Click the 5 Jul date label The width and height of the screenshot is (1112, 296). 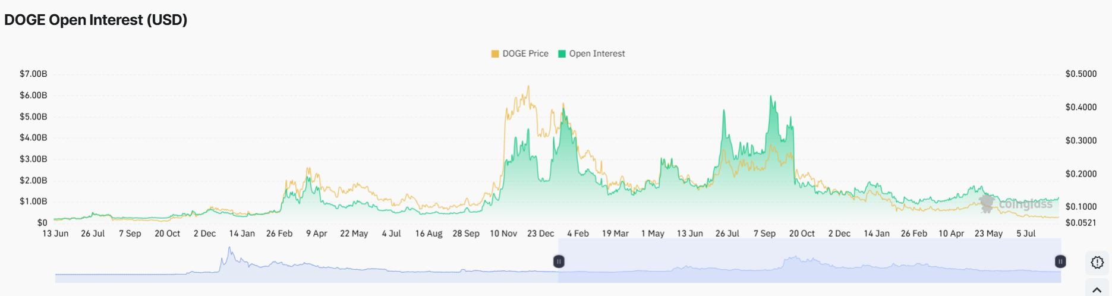pos(1026,234)
